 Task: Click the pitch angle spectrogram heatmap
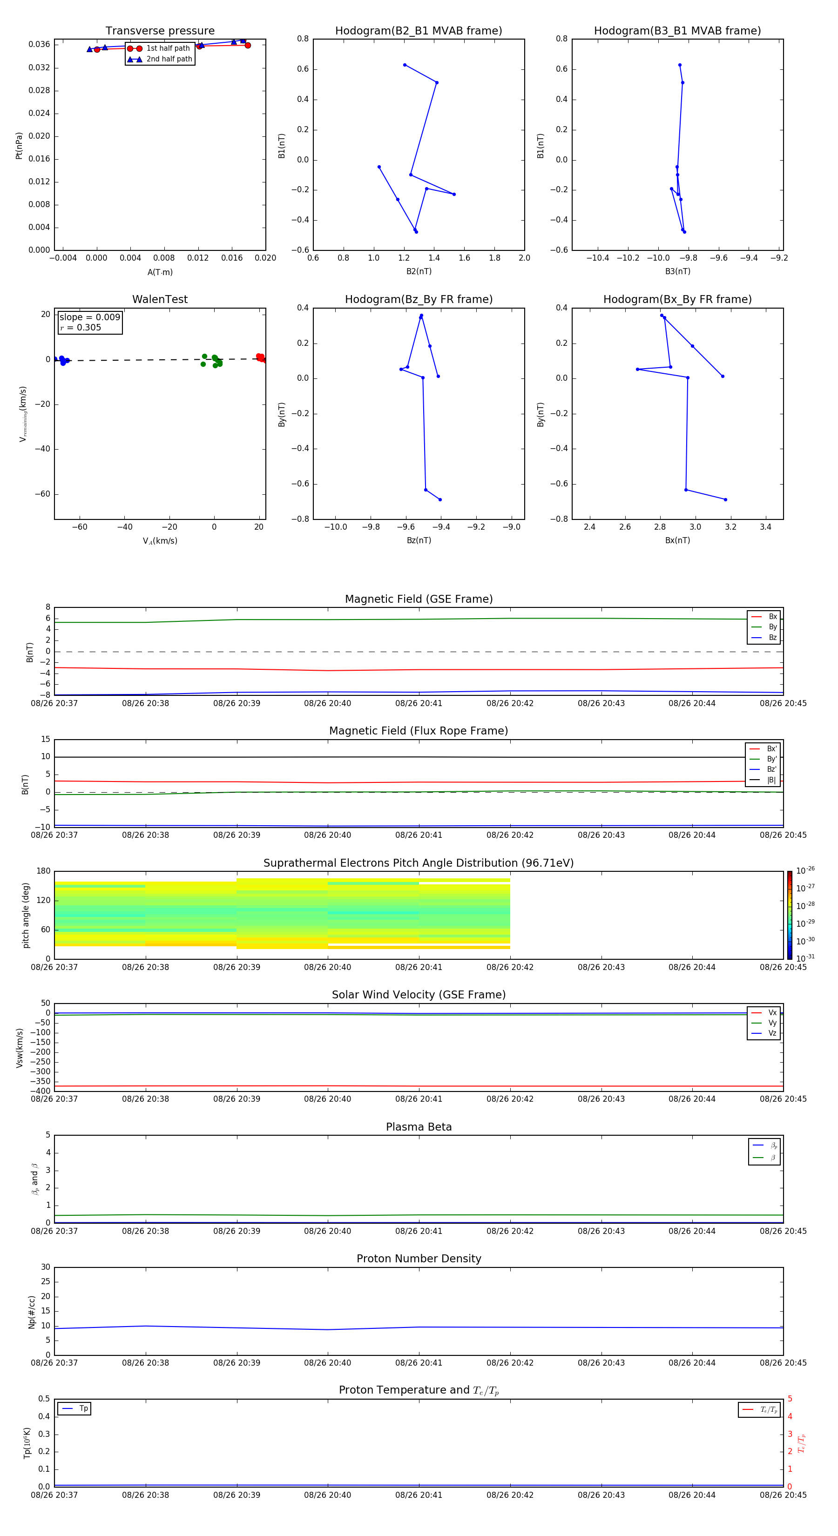(x=282, y=914)
